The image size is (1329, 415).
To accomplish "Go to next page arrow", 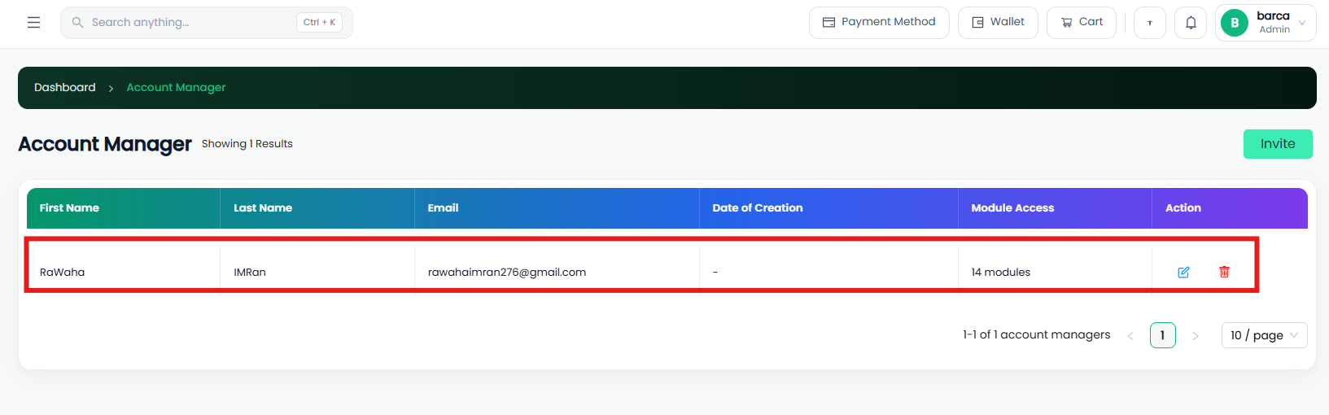I will 1196,335.
